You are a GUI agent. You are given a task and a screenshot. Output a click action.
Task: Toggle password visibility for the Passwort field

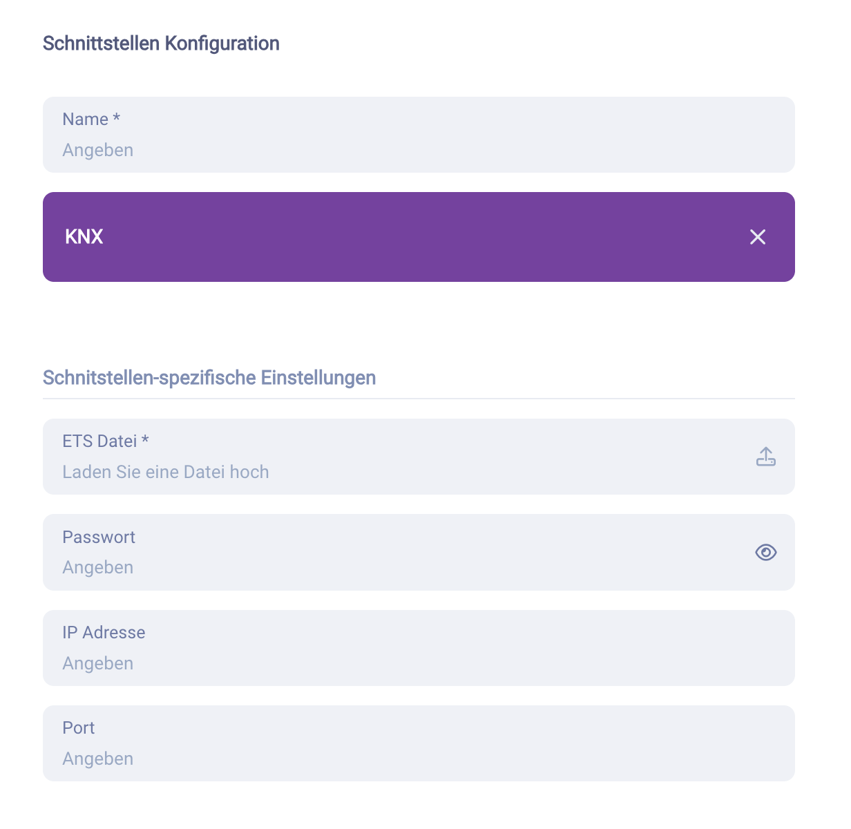765,552
